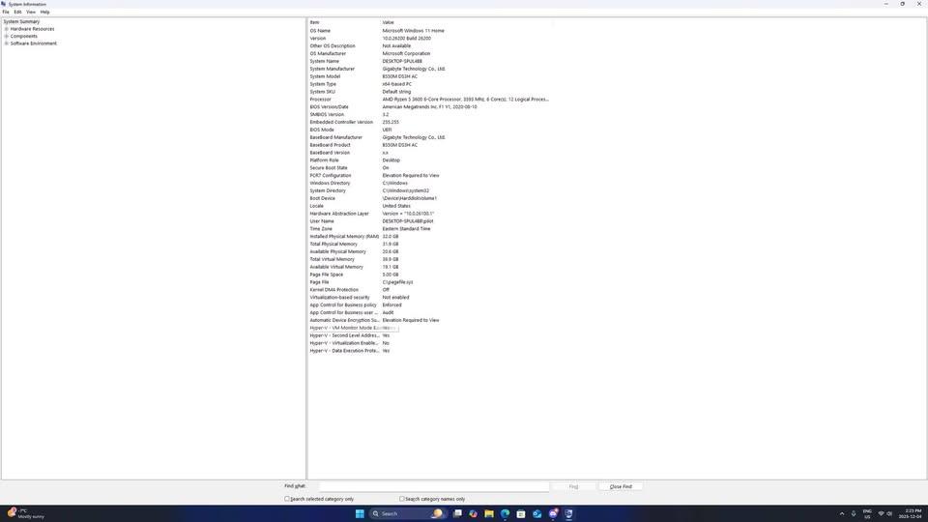The width and height of the screenshot is (928, 522).
Task: Select the Hardware Resources tree item
Action: point(32,29)
